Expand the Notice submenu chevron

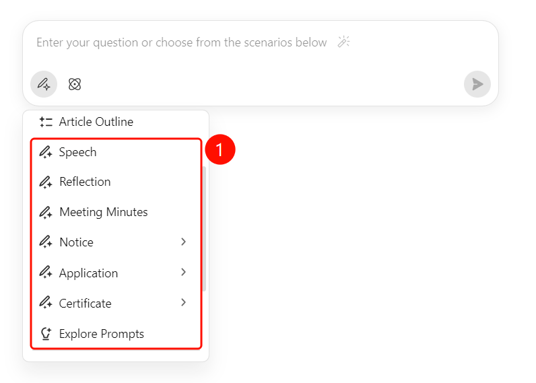point(184,242)
